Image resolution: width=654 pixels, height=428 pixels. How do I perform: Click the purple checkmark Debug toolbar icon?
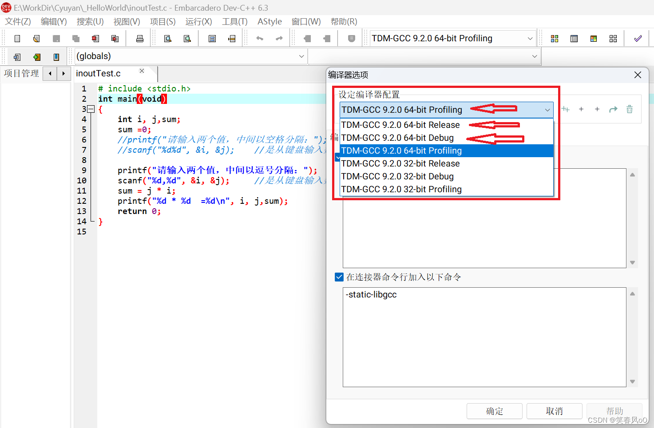(x=638, y=39)
